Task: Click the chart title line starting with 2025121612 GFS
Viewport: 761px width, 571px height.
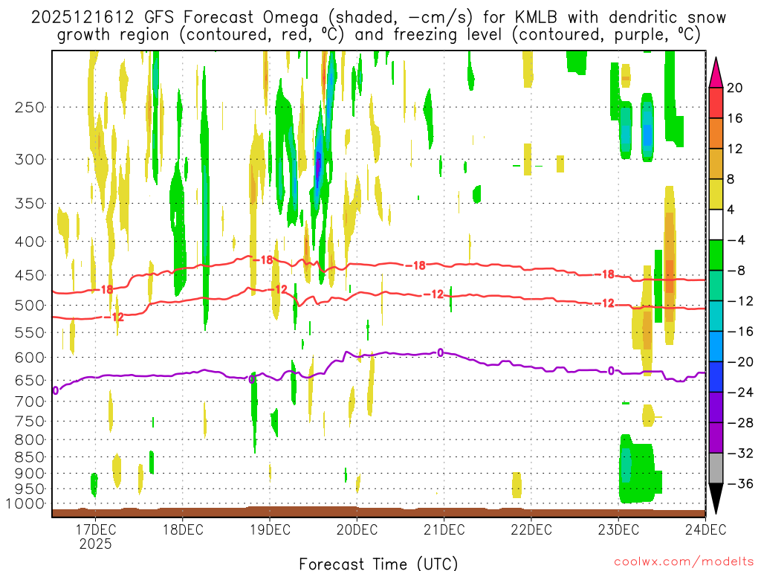Action: (x=378, y=18)
